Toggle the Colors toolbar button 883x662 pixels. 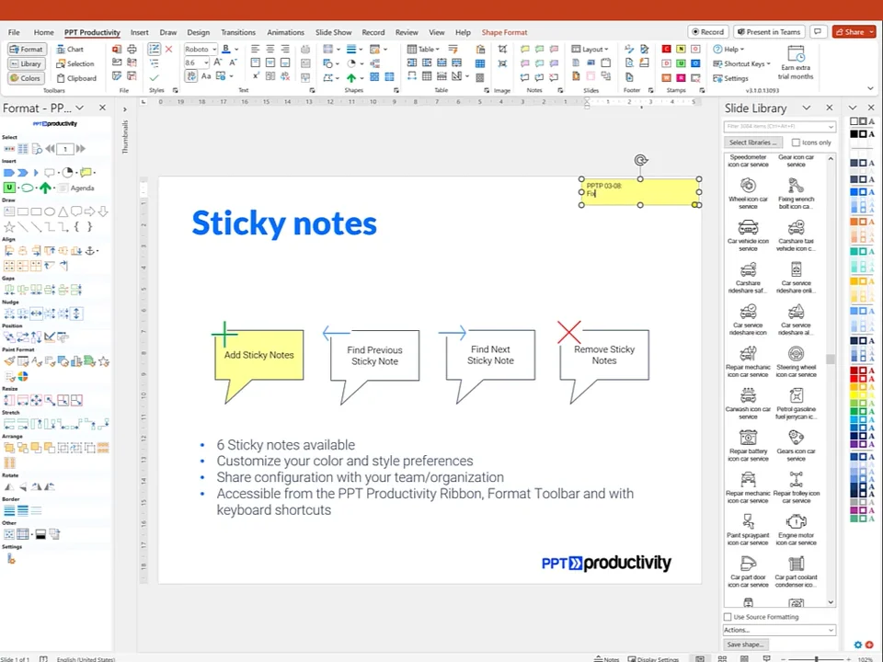point(27,78)
